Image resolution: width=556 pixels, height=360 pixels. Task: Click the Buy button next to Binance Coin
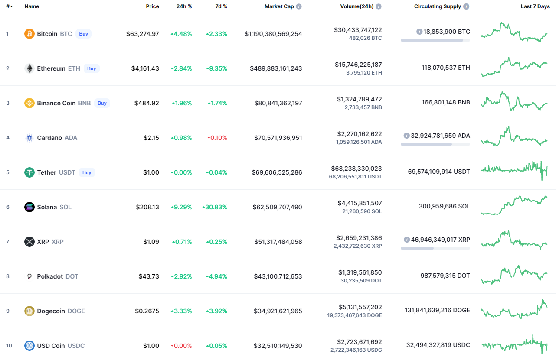(x=102, y=103)
